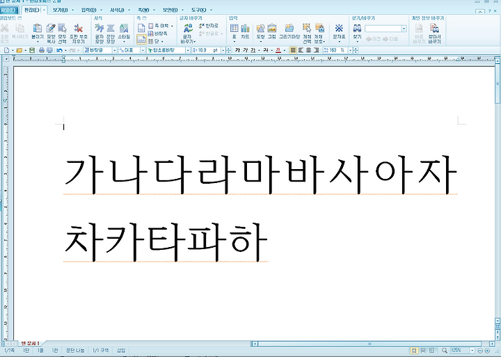Open the 입력 (Insert) tab

[89, 10]
